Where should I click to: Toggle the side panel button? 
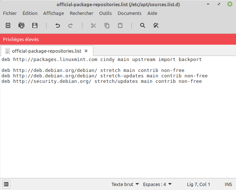(6, 184)
